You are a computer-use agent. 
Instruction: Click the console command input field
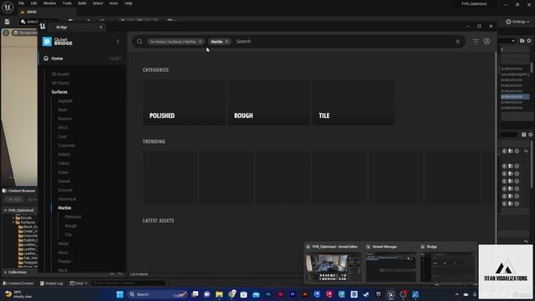128,283
